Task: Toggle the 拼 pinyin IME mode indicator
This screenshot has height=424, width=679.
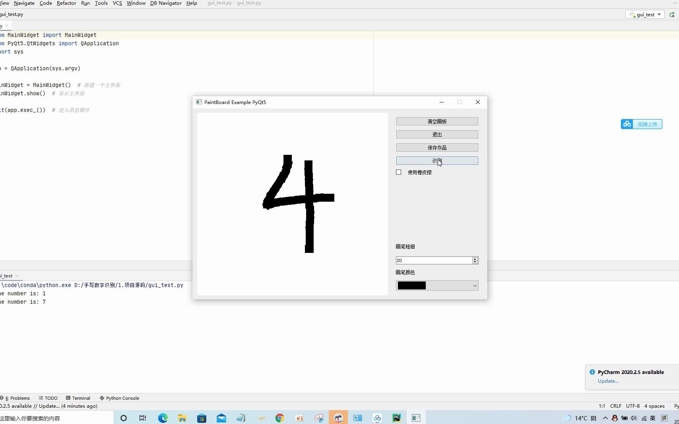Action: (664, 418)
